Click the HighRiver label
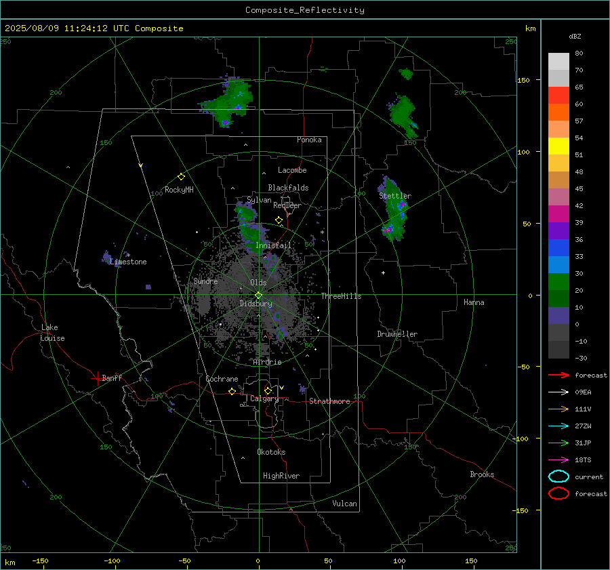 (x=281, y=476)
